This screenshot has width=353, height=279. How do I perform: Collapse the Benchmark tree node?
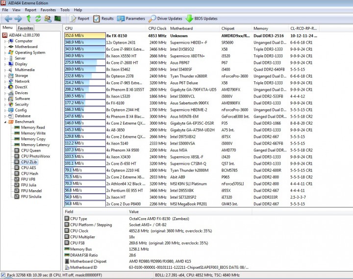click(5, 122)
